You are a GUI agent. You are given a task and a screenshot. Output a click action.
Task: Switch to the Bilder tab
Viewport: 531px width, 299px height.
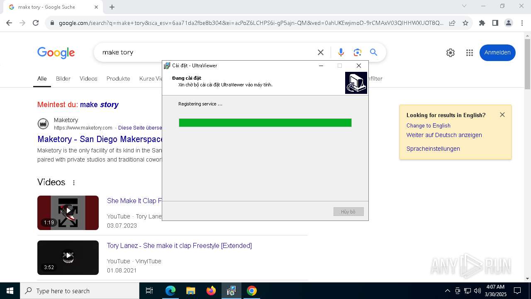[63, 78]
